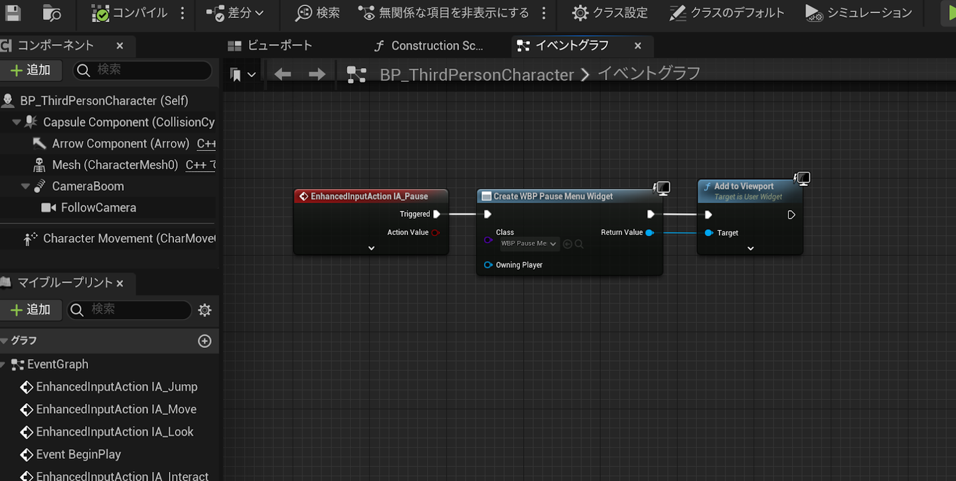Click the 検索 (Find) toolbar button
Screen dimensions: 956x481
tap(317, 13)
